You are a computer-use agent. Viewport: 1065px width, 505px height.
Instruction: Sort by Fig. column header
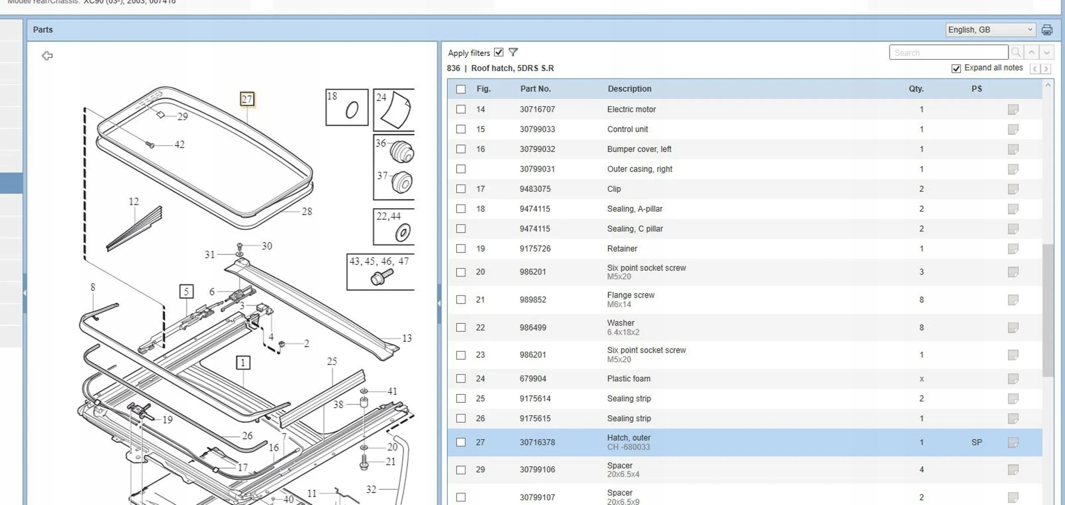point(484,89)
